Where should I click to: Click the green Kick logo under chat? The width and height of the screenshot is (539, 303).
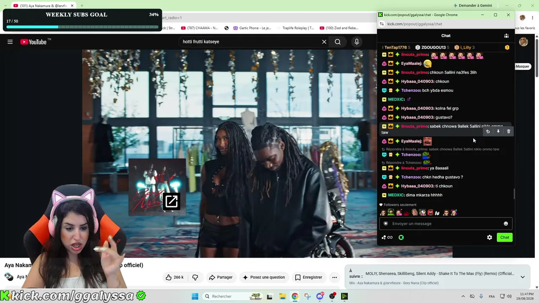401,237
